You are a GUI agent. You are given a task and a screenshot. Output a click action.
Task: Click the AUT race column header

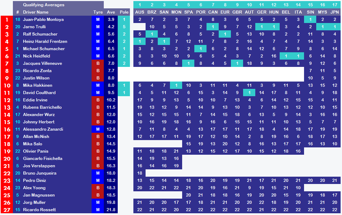click(249, 12)
